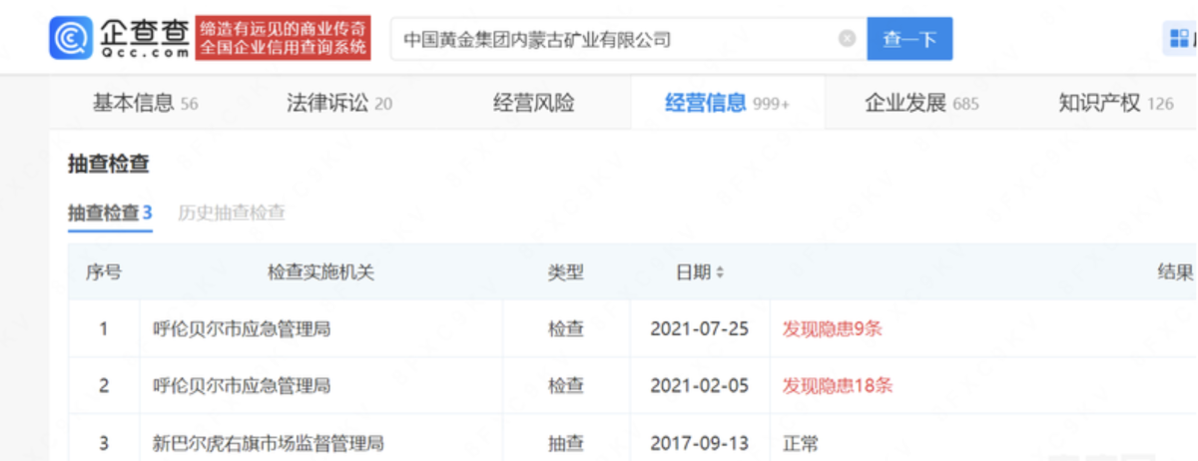Click sequence number 2 cell

[104, 385]
